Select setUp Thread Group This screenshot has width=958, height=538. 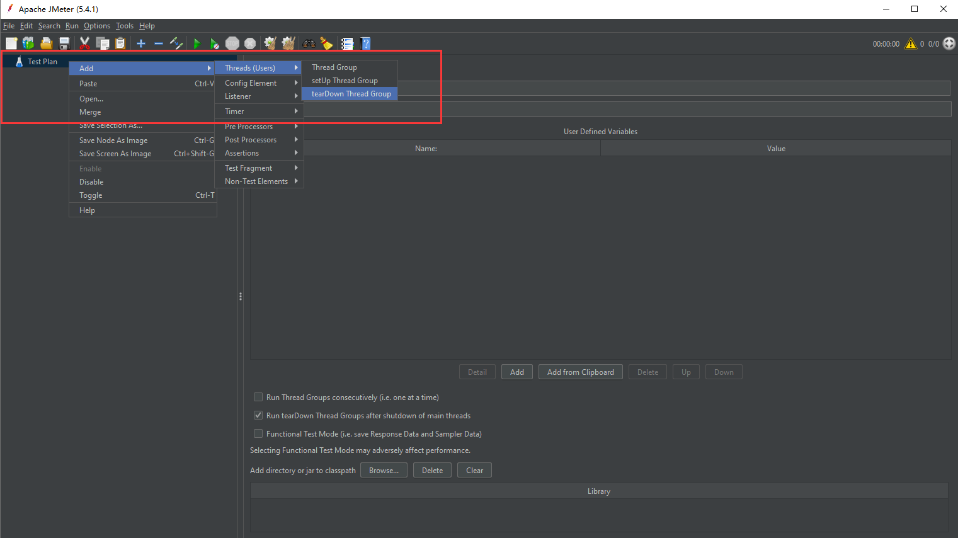point(350,80)
